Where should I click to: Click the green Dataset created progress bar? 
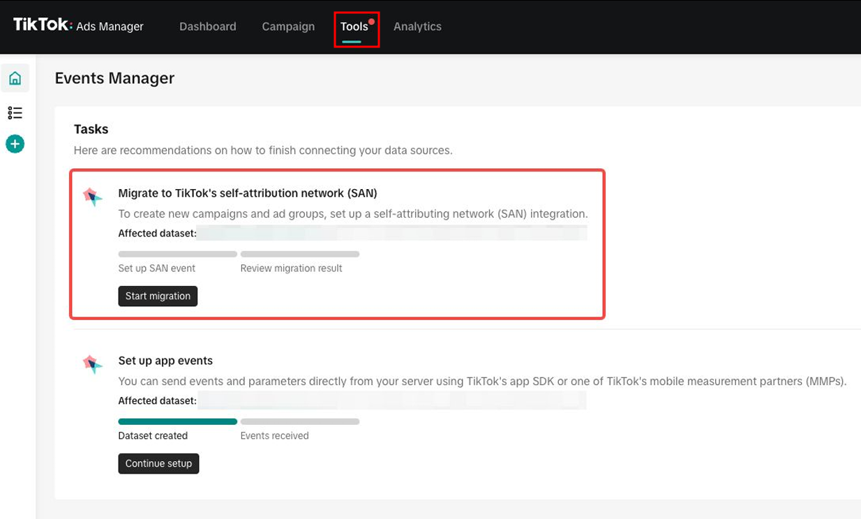pos(178,421)
